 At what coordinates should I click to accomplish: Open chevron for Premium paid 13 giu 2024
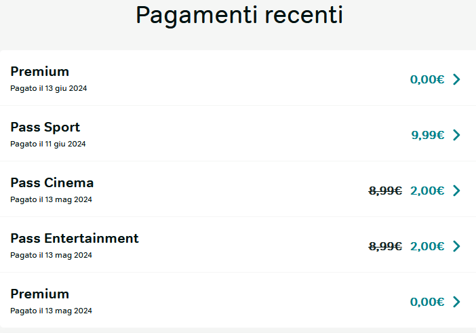point(456,79)
